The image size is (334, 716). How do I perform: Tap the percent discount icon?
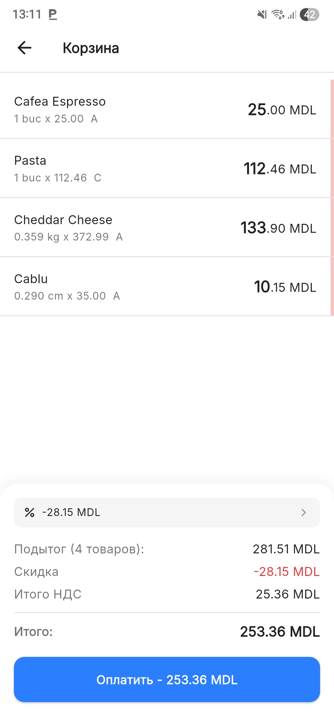click(x=29, y=512)
